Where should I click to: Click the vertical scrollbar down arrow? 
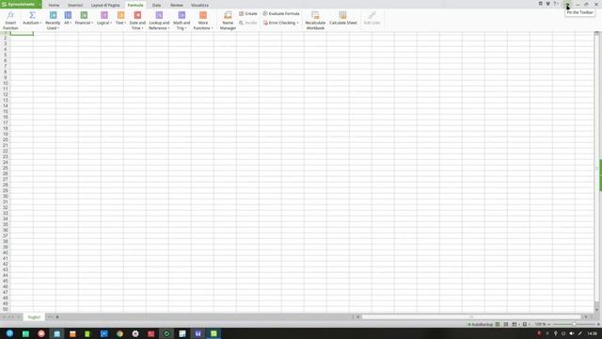596,310
